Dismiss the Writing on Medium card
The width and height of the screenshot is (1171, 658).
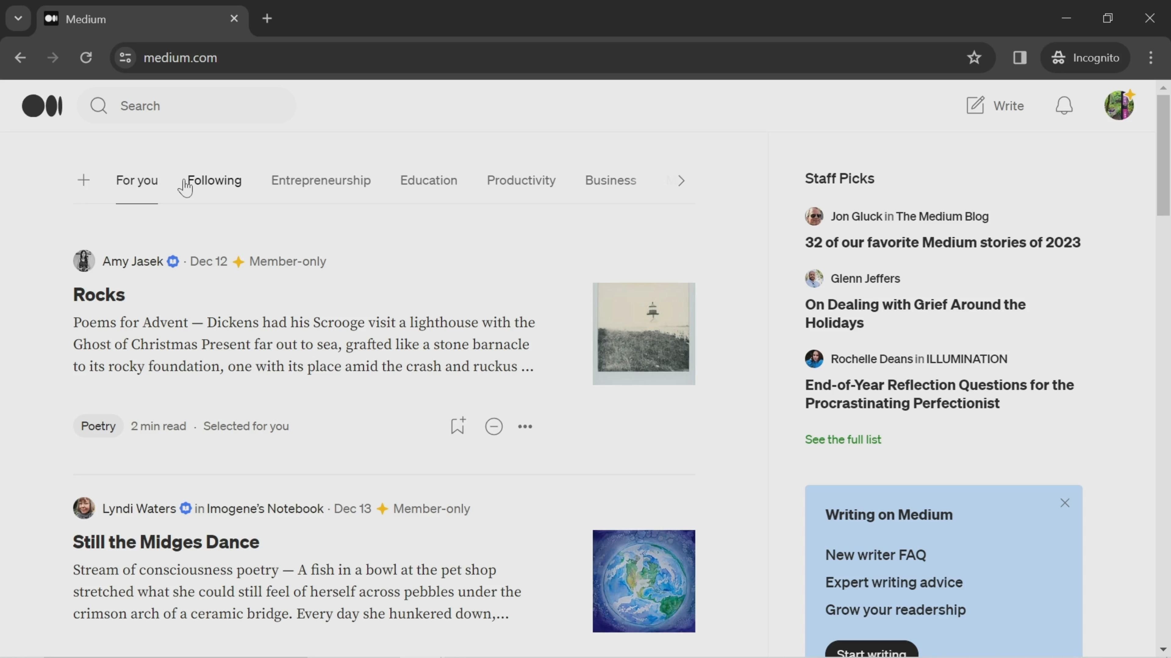click(1065, 503)
